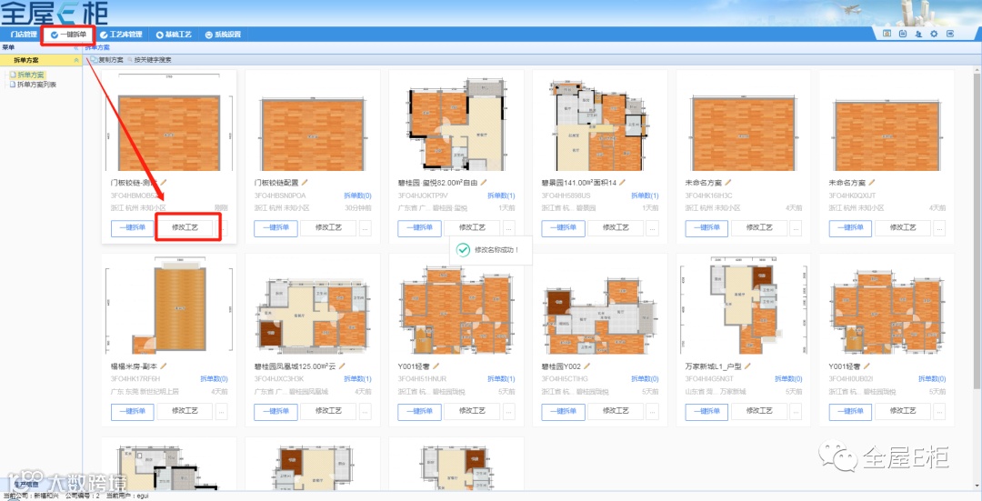Switch to the 一键拆单 menu tab
This screenshot has height=501, width=982.
[68, 35]
